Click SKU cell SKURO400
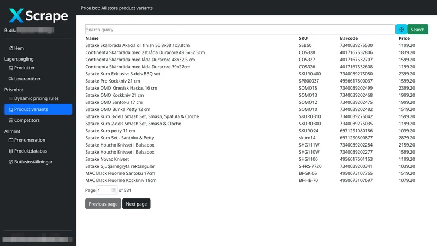The image size is (437, 246). (310, 74)
